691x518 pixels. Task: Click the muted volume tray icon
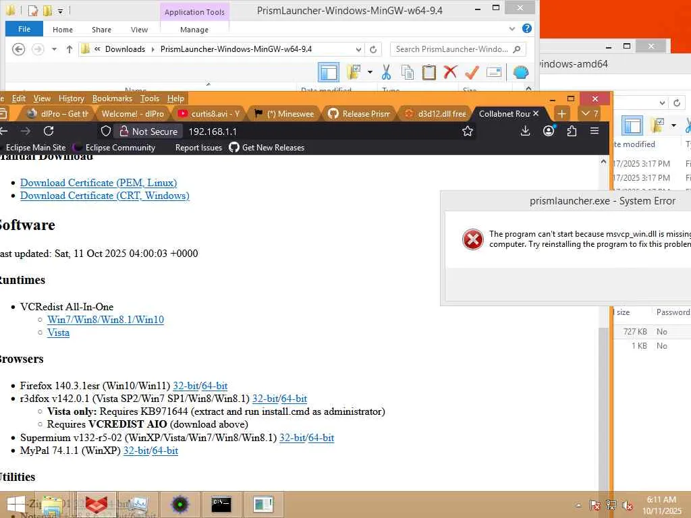tap(627, 505)
